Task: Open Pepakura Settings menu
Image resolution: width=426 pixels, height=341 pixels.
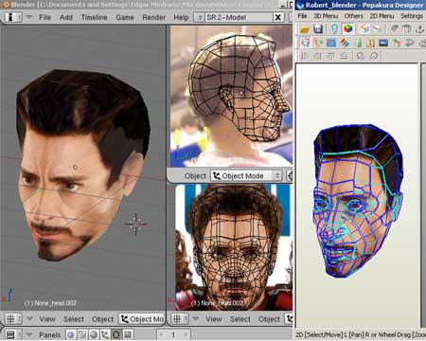Action: [x=412, y=16]
